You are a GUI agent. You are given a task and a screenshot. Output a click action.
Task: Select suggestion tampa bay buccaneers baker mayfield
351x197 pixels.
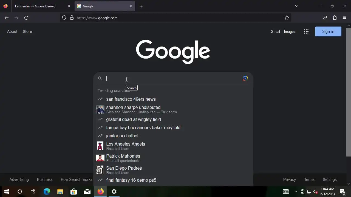[173, 128]
